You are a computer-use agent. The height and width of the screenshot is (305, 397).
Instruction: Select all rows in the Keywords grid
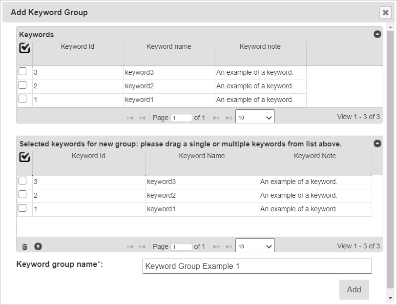coord(24,48)
